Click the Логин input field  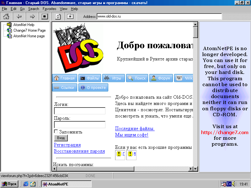click(x=80, y=111)
